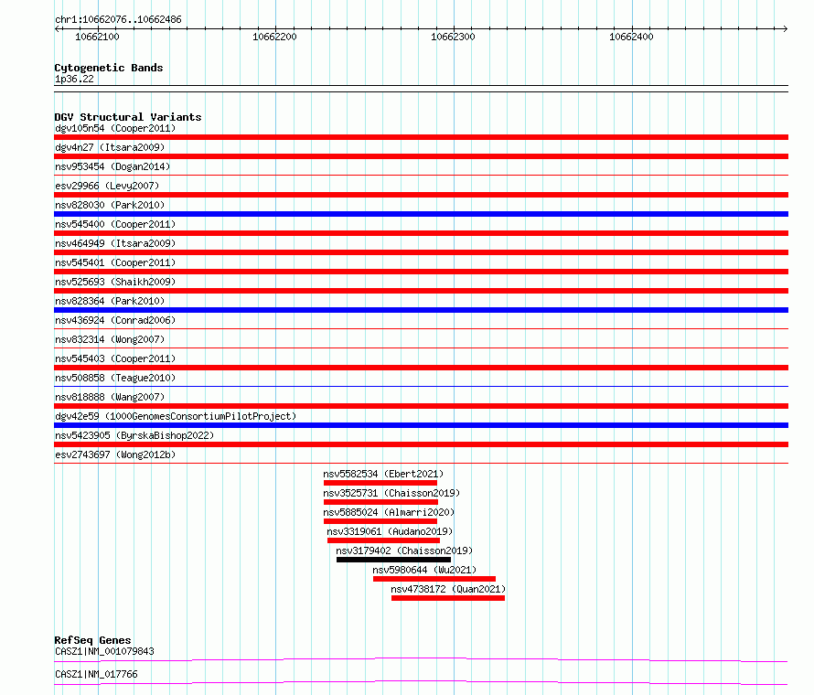Click the dgv105n54 (Cooper2011) label
814x695 pixels.
114,128
